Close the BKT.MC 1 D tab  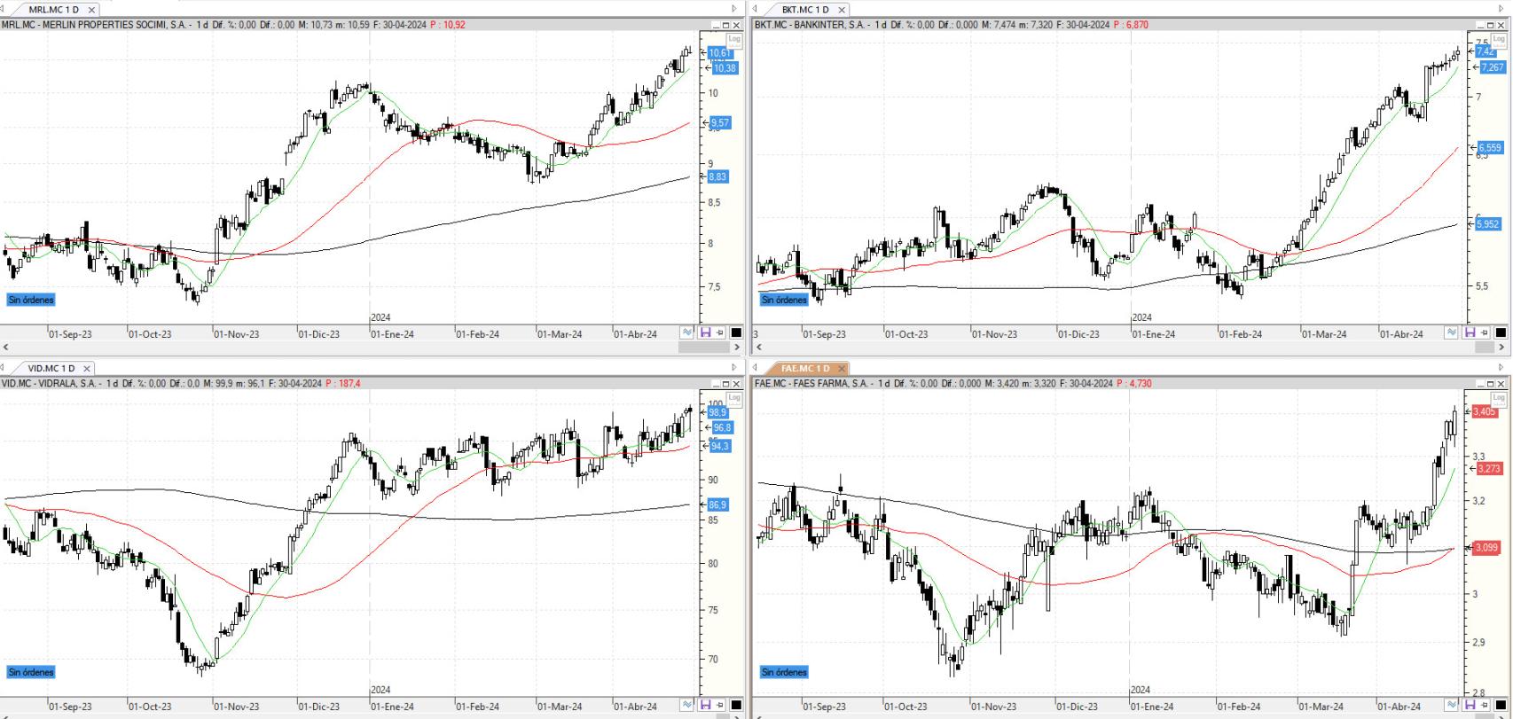pos(843,10)
